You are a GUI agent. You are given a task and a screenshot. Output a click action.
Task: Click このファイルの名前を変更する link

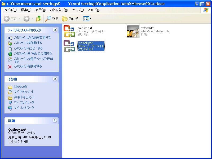point(32,38)
